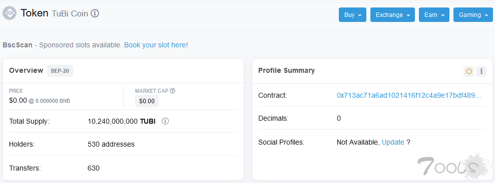Open the Gaming dropdown menu

coord(473,15)
